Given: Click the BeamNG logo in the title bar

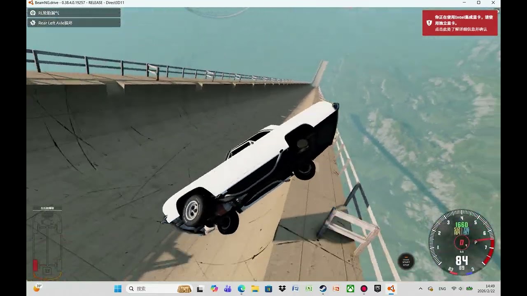Looking at the screenshot, I should tap(31, 2).
